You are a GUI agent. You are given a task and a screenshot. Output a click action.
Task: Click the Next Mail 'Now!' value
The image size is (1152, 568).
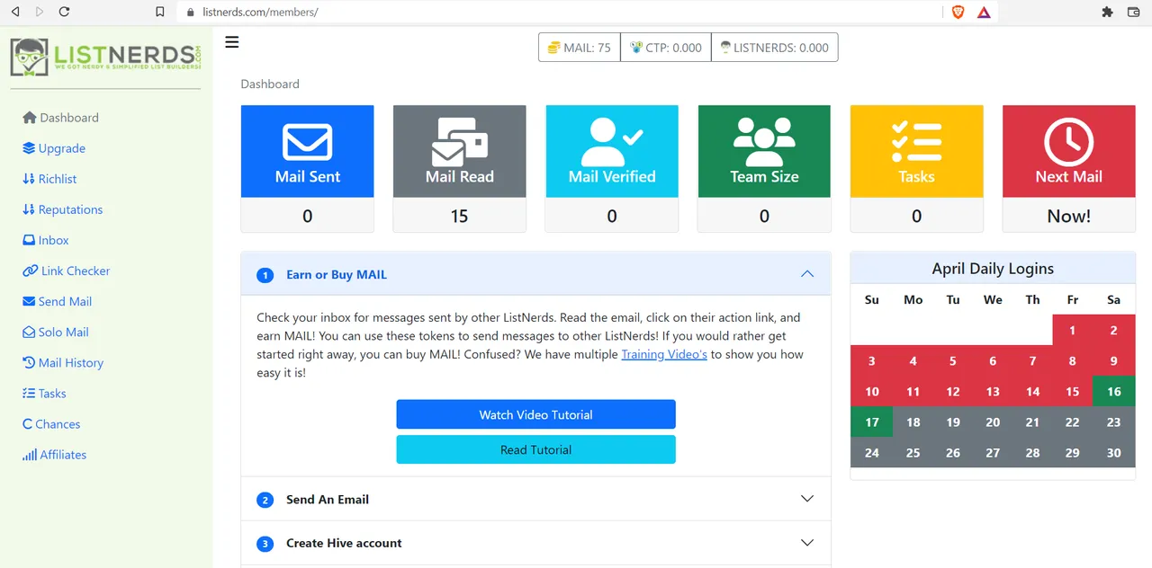coord(1068,216)
